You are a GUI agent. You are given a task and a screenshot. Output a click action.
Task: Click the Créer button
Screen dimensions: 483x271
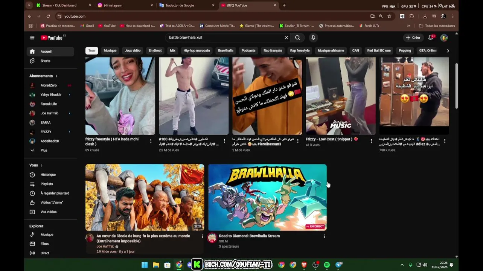pyautogui.click(x=413, y=38)
